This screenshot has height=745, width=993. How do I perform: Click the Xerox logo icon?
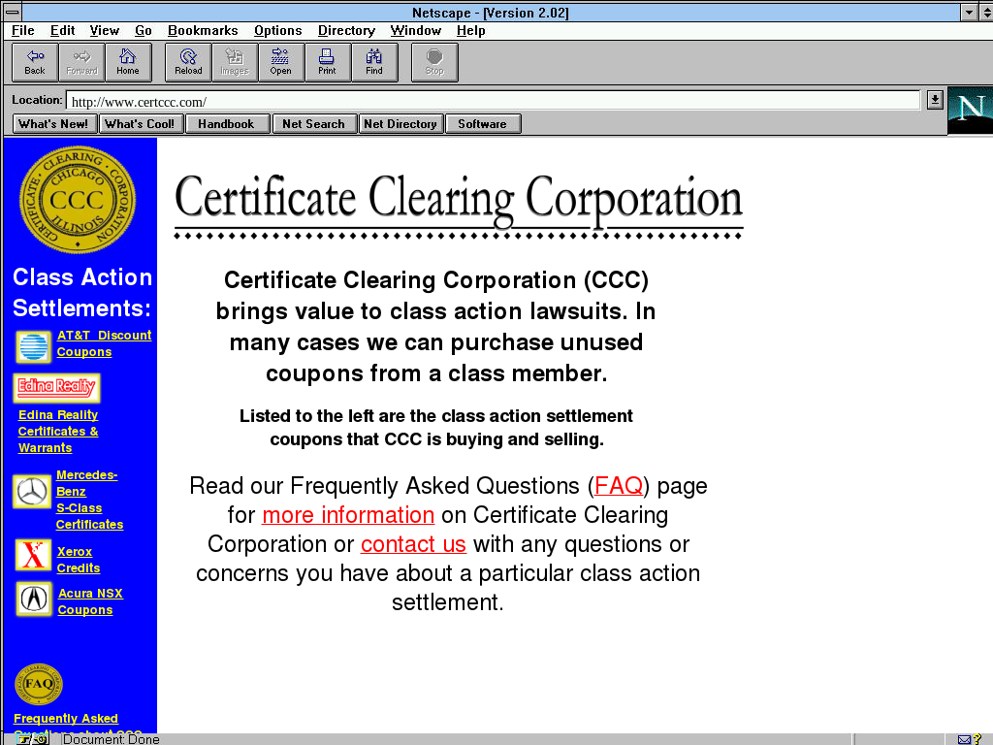coord(33,556)
